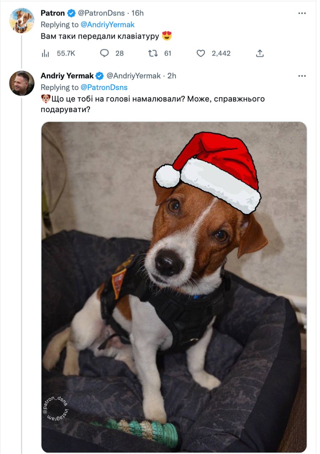Click the reply speech bubble icon

pos(104,54)
